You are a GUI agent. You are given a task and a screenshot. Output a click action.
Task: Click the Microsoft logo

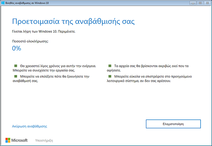click(x=16, y=140)
